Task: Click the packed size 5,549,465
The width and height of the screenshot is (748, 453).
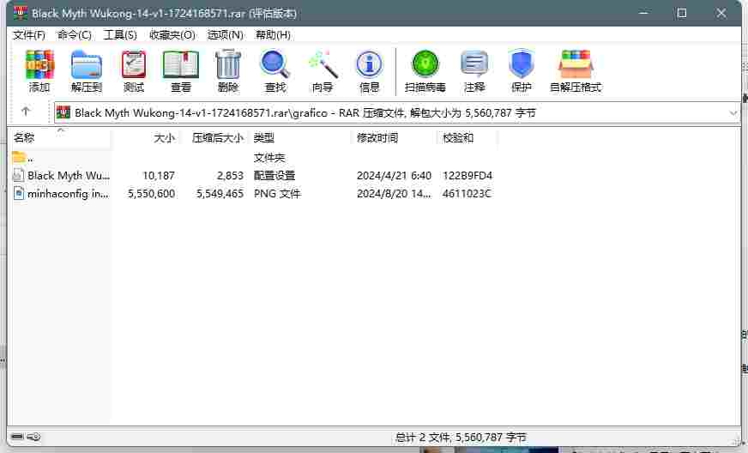Action: coord(220,194)
